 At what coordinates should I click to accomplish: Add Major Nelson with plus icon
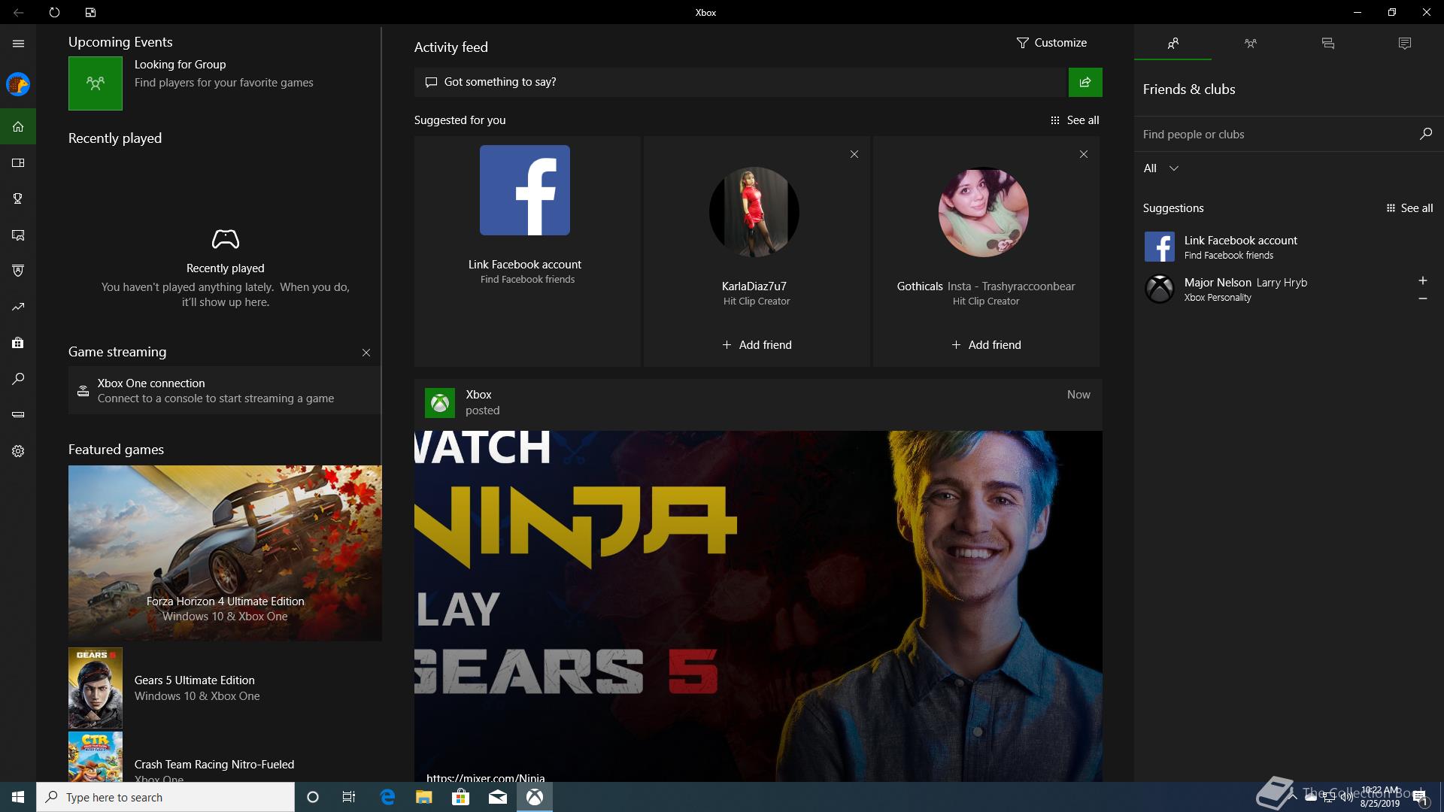[1422, 280]
